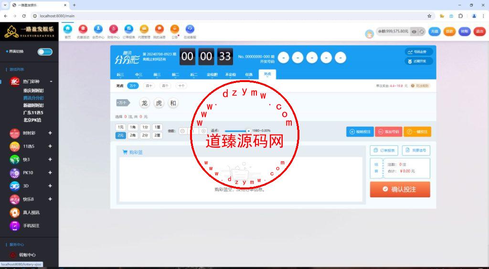Expand the 时时彩 category with plus
Screen dimensions: 489x269
50,133
